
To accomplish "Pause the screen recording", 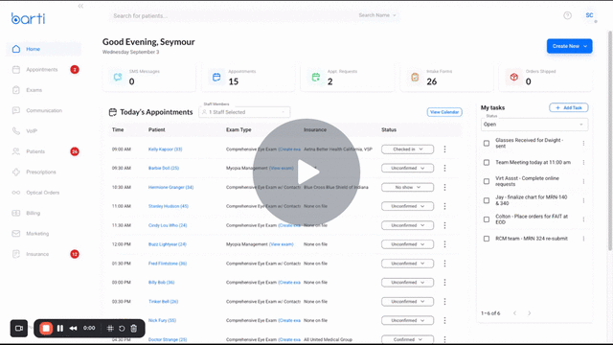I will pyautogui.click(x=60, y=328).
